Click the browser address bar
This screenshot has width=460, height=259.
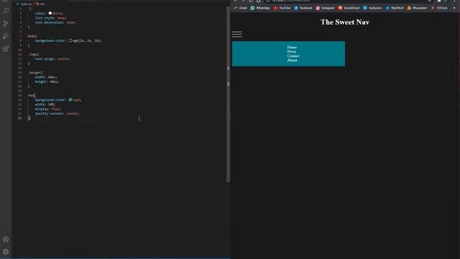(x=346, y=1)
